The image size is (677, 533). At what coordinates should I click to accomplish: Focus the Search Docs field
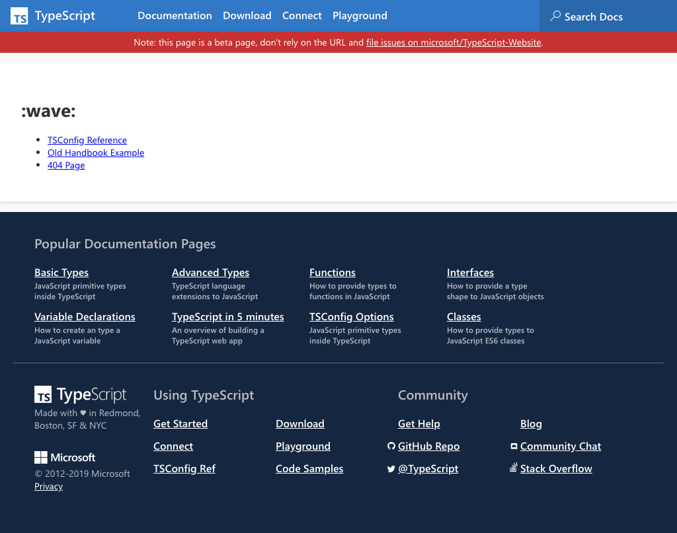coord(608,16)
